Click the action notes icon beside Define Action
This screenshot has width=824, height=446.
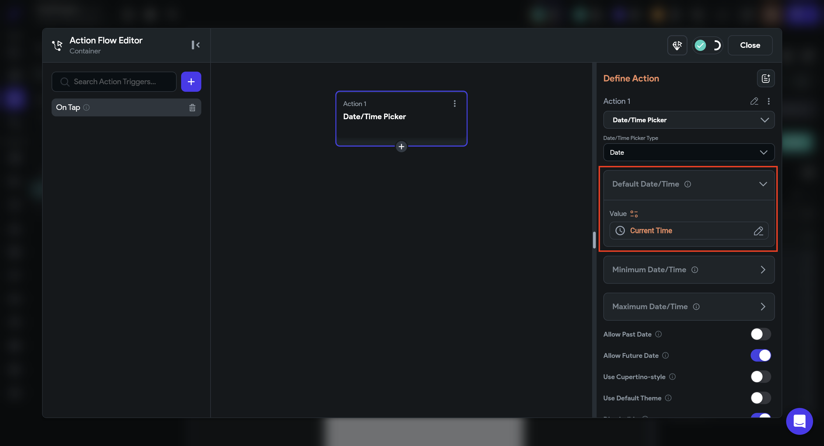click(765, 79)
